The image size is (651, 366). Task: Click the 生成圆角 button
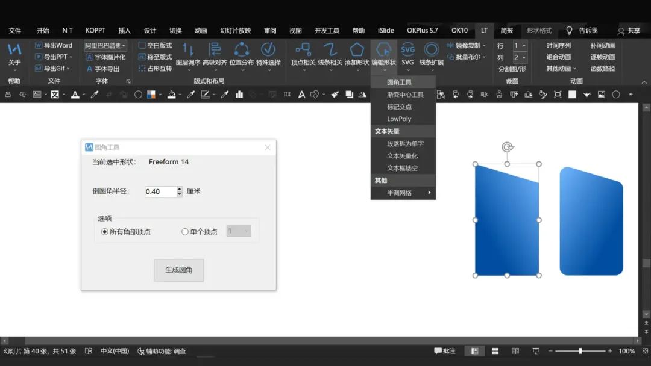coord(179,270)
